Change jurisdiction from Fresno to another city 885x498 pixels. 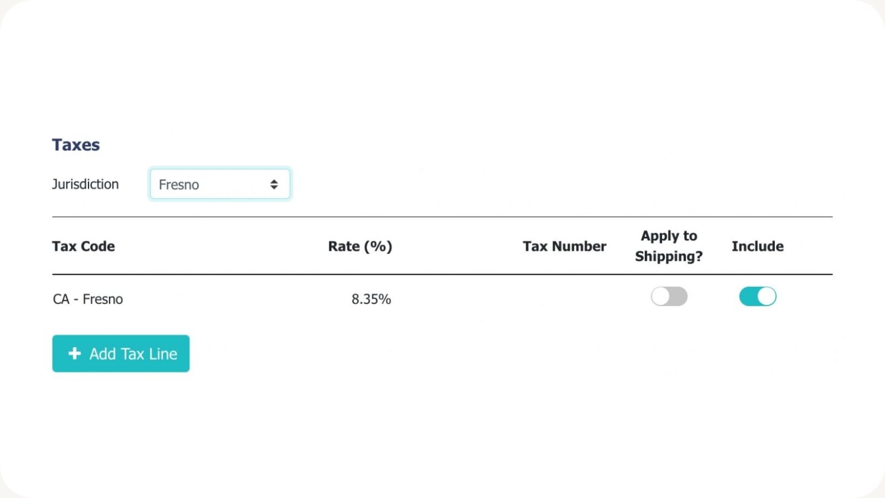tap(220, 184)
